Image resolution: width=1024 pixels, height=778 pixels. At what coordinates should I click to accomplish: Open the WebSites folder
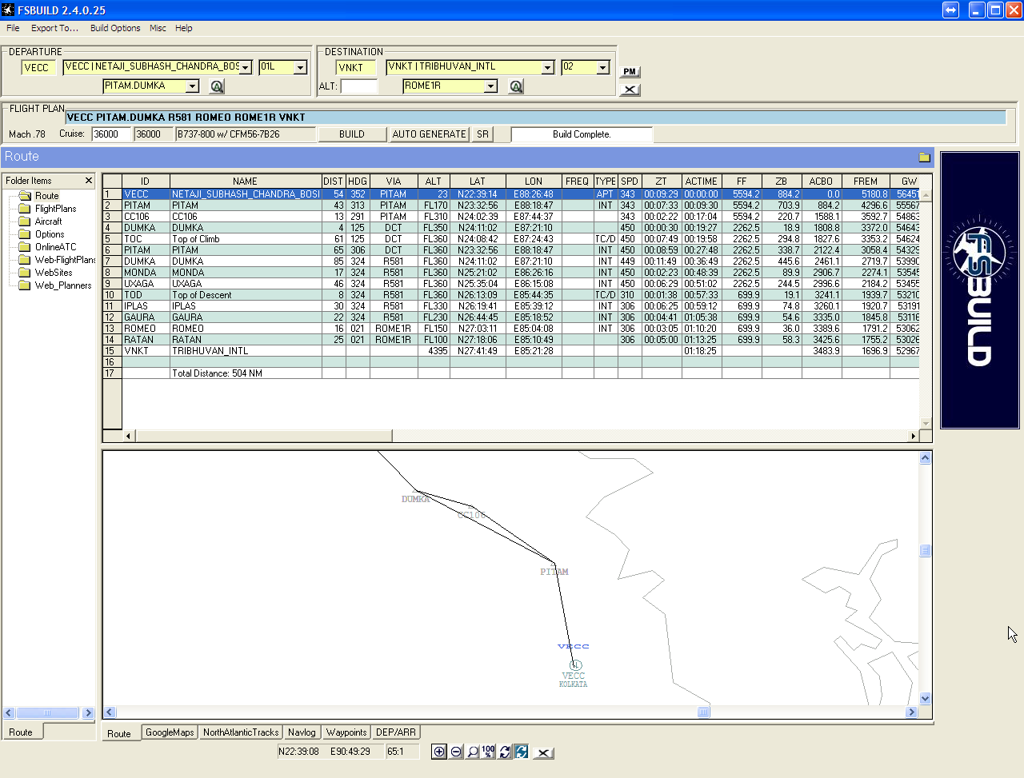tap(46, 273)
